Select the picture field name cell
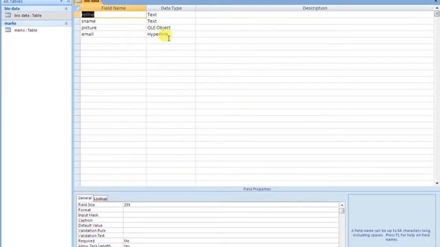Viewport: 440px width, 247px height. pyautogui.click(x=113, y=27)
